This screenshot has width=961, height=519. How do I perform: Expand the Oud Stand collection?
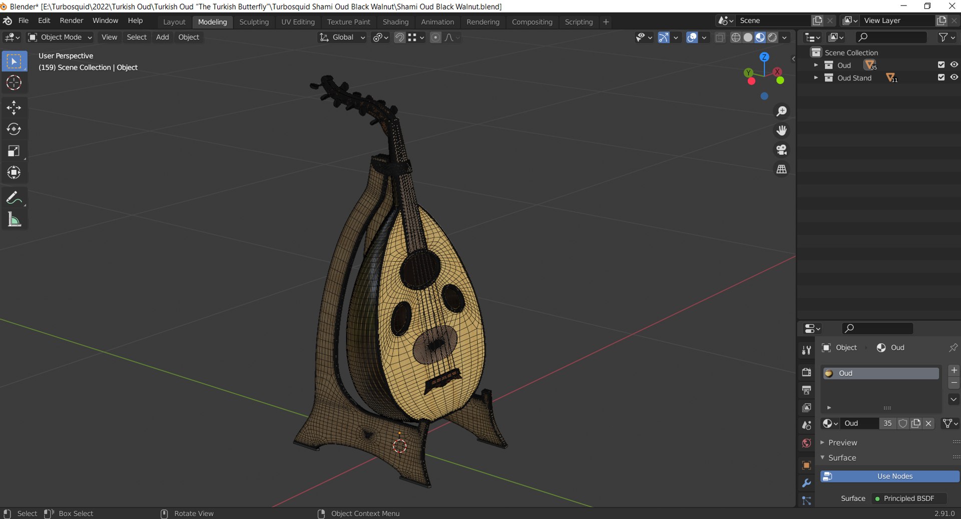click(816, 78)
